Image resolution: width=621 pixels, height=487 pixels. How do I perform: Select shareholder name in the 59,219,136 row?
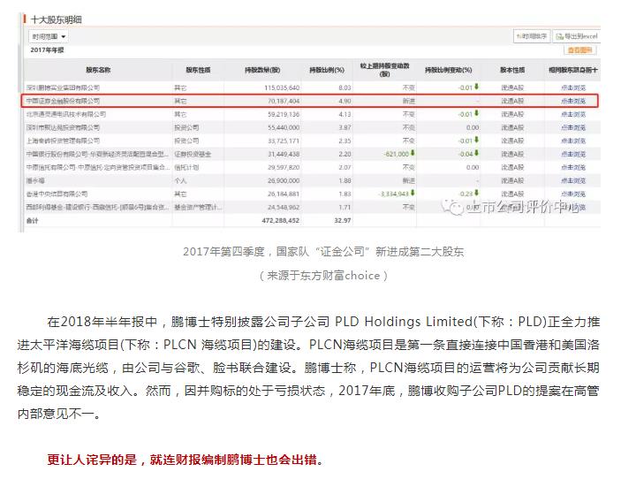tap(66, 114)
